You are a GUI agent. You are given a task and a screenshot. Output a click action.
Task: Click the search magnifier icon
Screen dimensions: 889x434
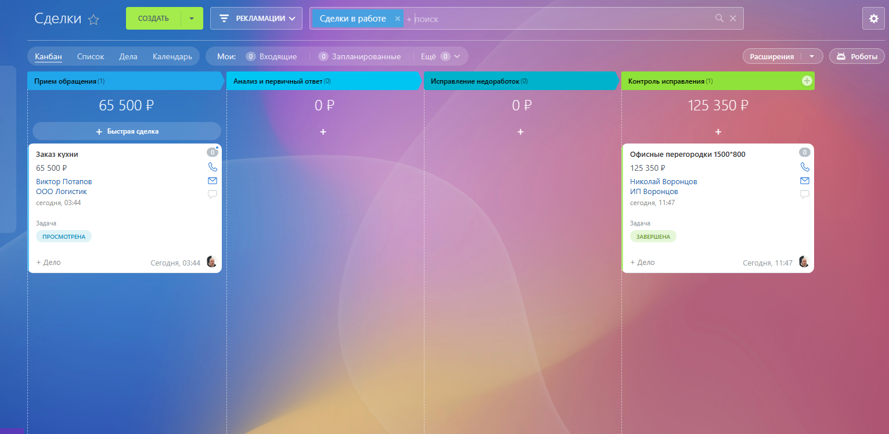[x=719, y=19]
